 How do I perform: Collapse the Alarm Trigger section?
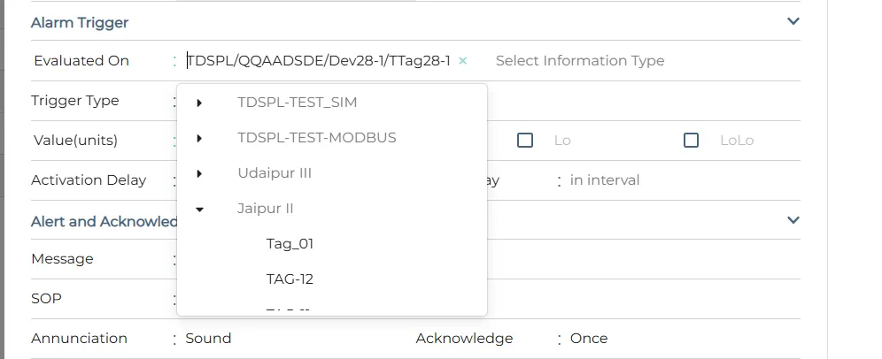pyautogui.click(x=793, y=22)
